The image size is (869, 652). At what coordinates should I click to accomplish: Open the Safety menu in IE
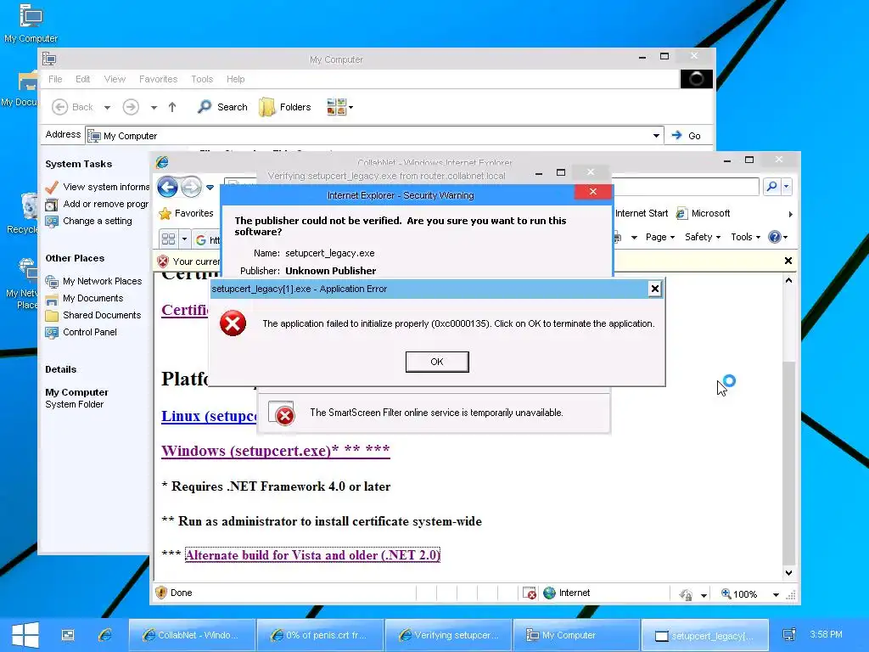pyautogui.click(x=702, y=238)
